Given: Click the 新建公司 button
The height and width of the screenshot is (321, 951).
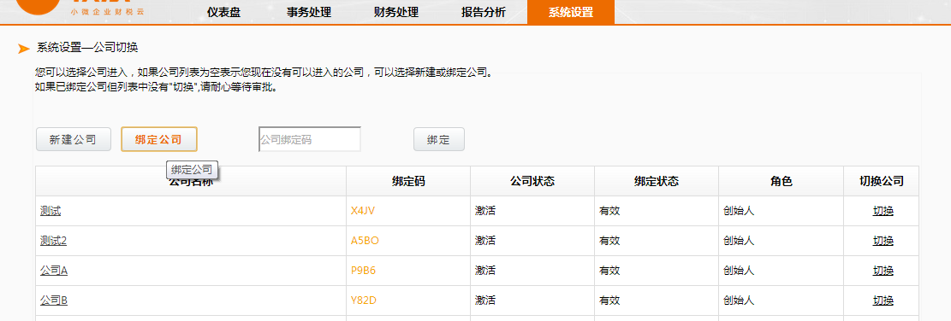Looking at the screenshot, I should [x=74, y=139].
